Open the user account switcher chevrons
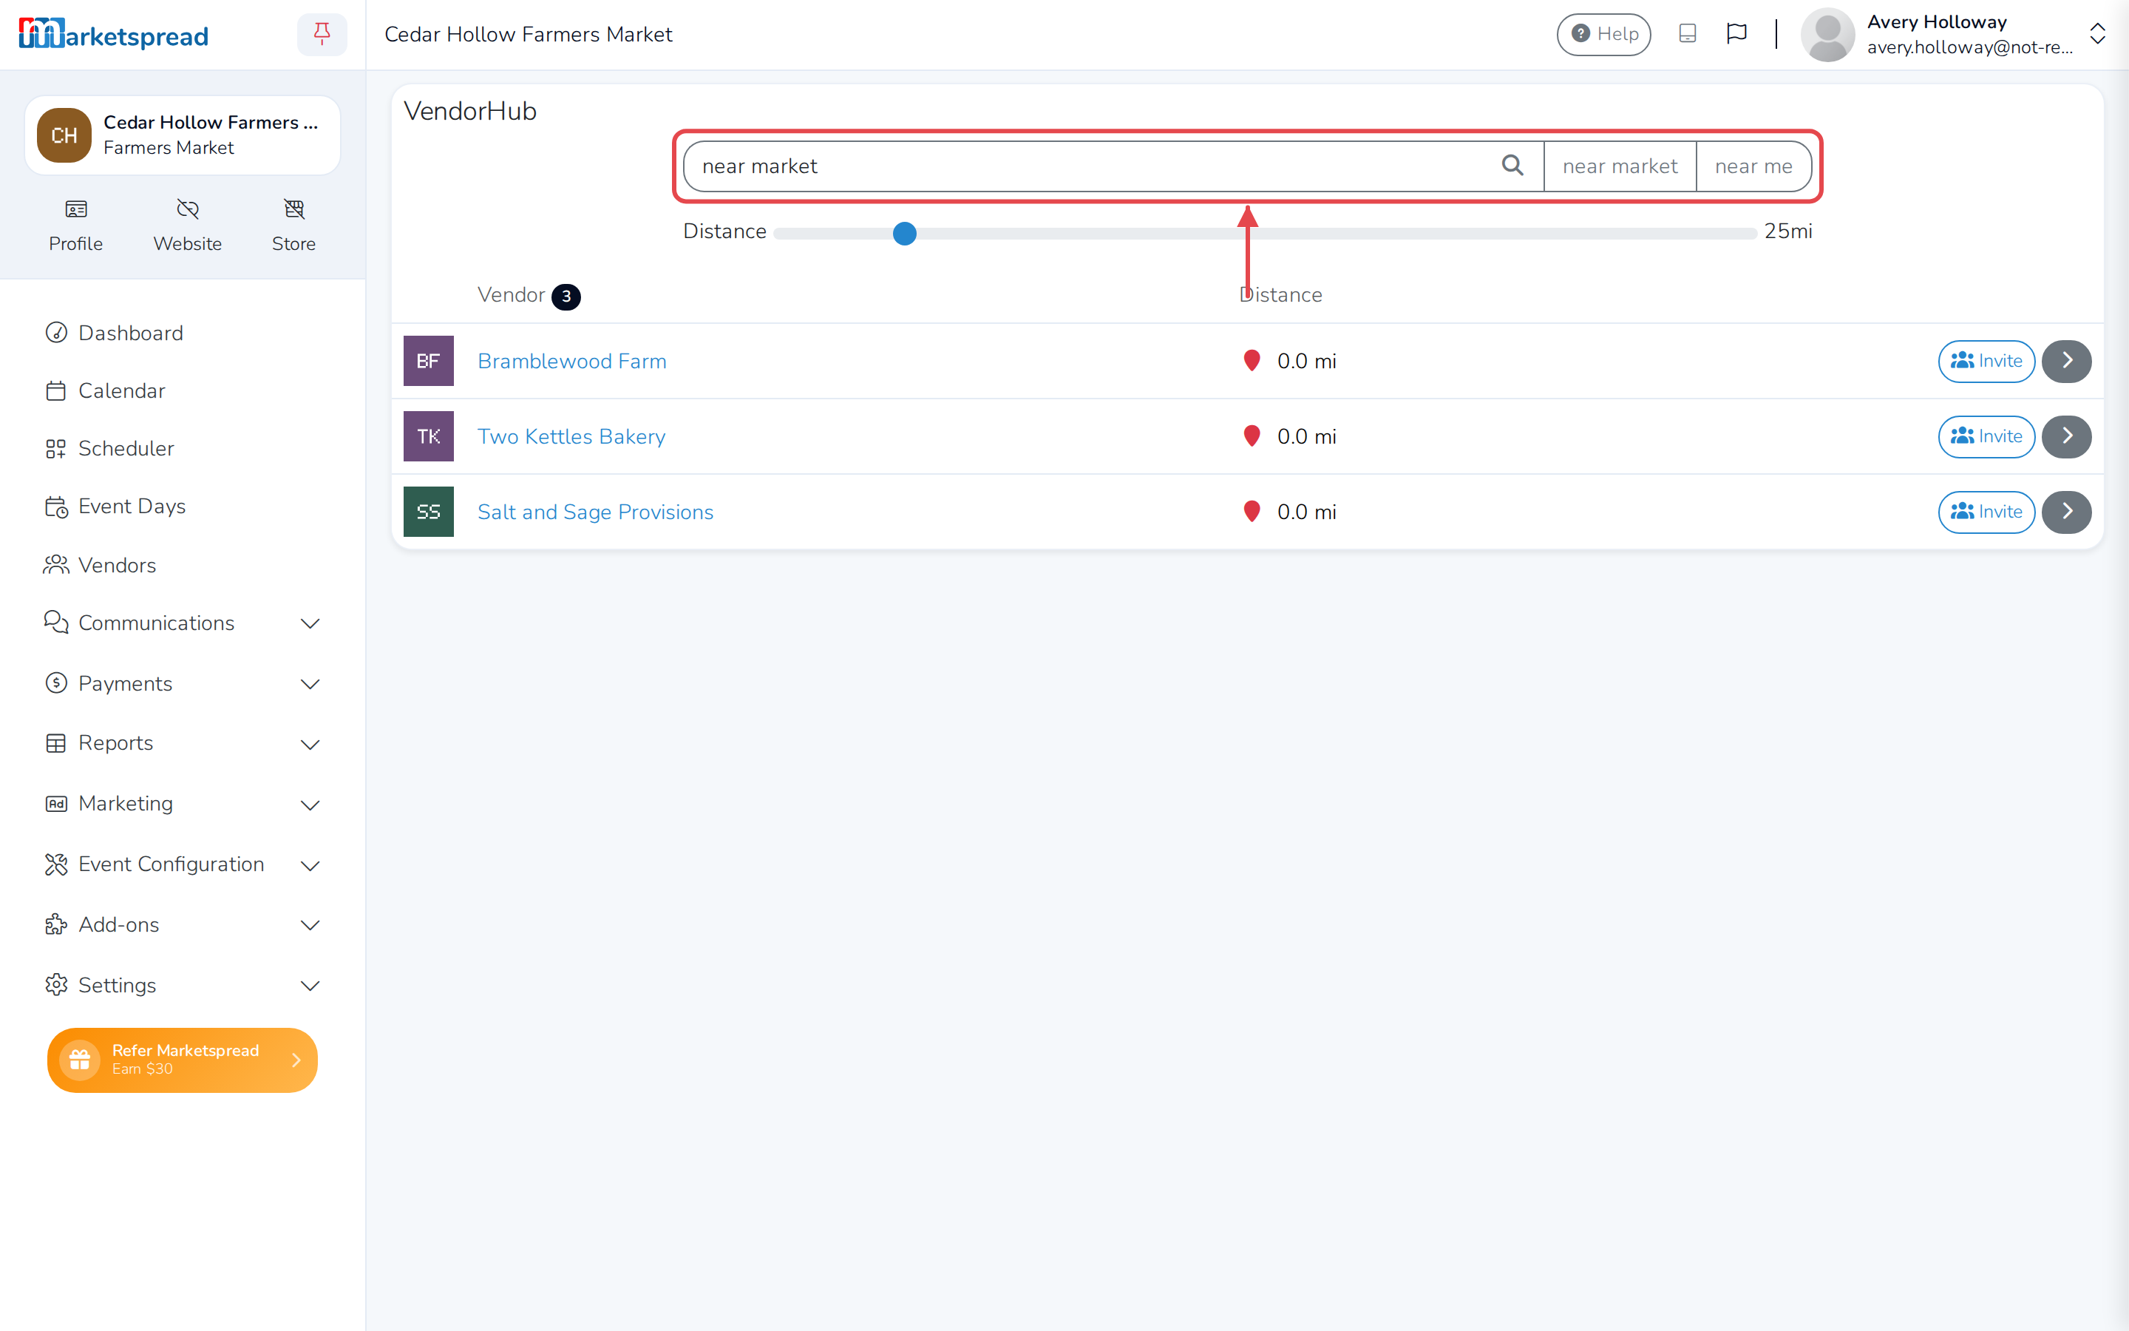The height and width of the screenshot is (1331, 2129). click(2097, 34)
